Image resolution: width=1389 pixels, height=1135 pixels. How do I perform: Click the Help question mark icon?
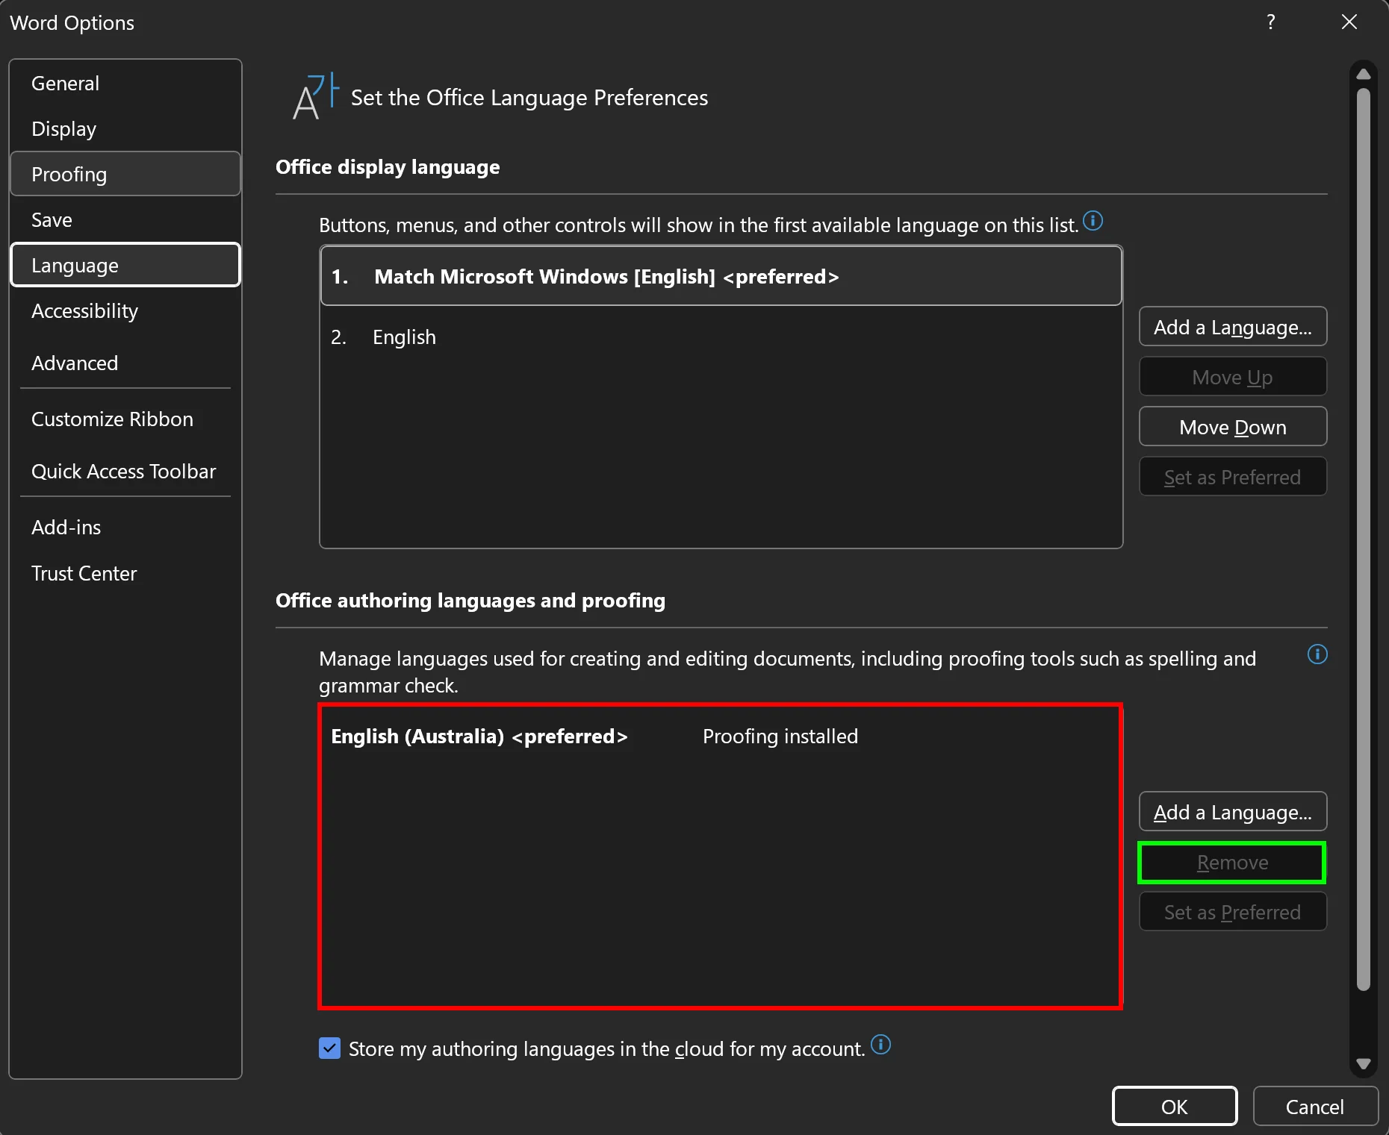point(1271,22)
